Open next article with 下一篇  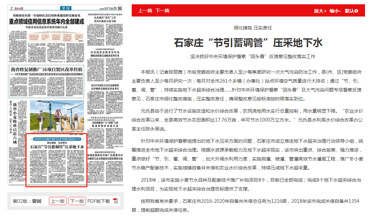click(x=162, y=11)
